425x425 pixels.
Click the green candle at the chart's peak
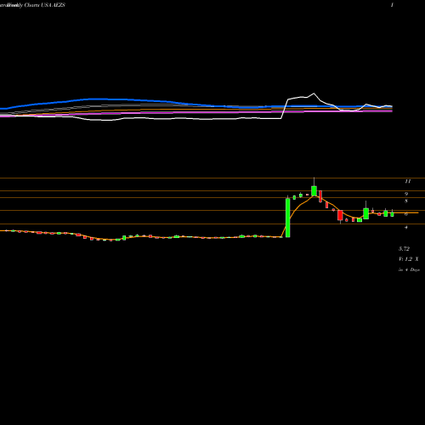[314, 190]
